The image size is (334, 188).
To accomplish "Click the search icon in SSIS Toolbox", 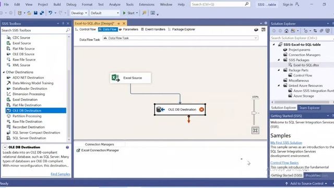I will [x=68, y=30].
